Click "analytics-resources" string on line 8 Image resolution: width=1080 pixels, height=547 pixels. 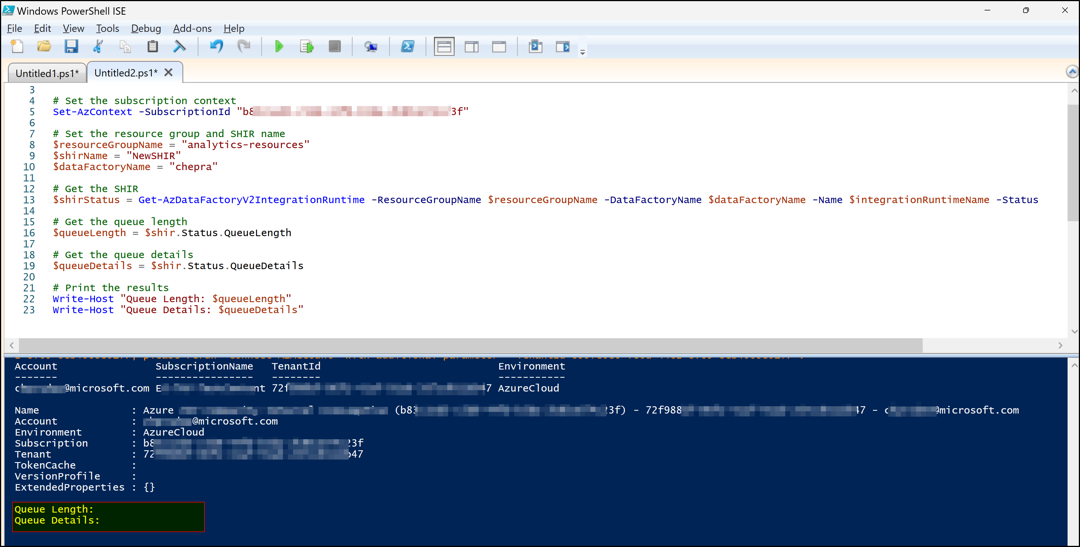tap(245, 145)
